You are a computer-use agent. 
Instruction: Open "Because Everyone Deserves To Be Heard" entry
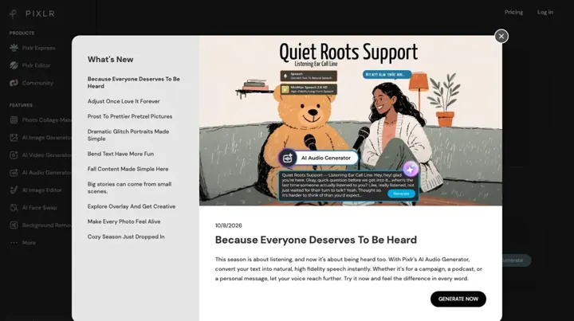pos(134,83)
